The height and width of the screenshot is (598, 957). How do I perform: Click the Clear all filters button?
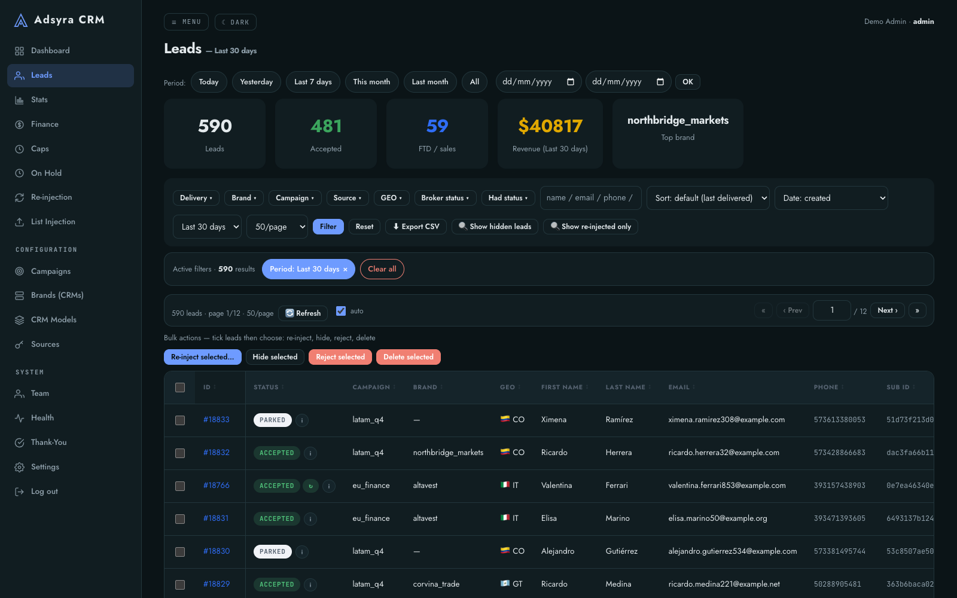click(x=382, y=269)
